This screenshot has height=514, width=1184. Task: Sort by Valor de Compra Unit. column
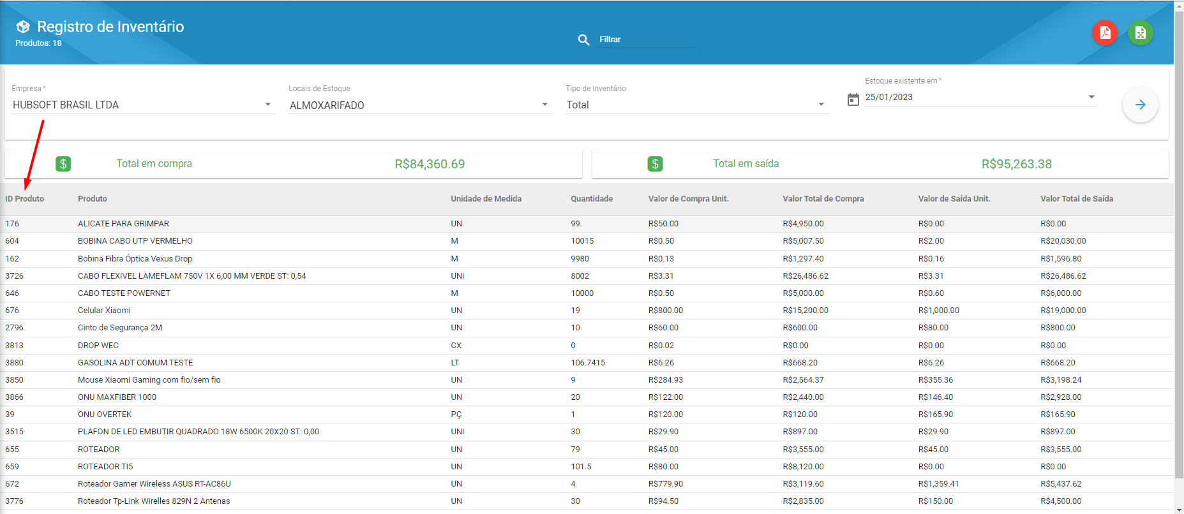click(x=689, y=199)
